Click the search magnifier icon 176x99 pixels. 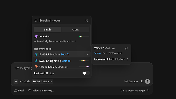click(36, 20)
